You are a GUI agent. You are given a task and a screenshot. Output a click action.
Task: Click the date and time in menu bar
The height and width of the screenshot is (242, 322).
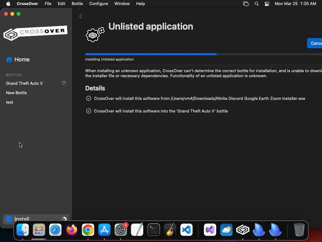295,4
